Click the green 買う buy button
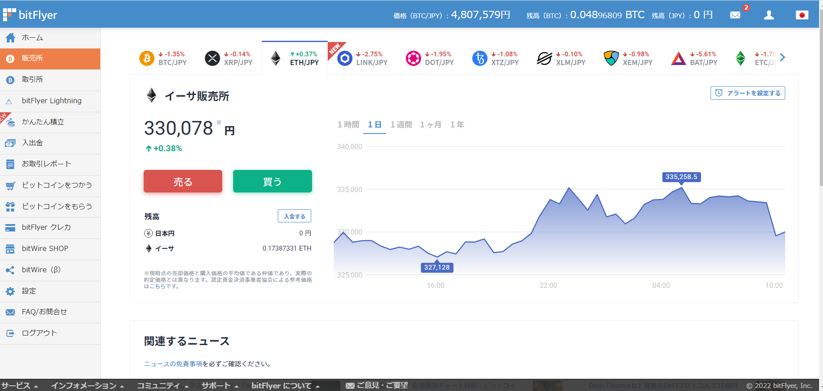 pyautogui.click(x=273, y=181)
